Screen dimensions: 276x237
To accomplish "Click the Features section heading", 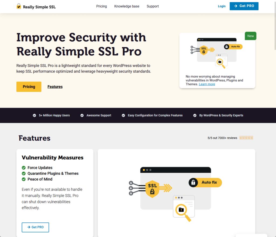I will [34, 138].
